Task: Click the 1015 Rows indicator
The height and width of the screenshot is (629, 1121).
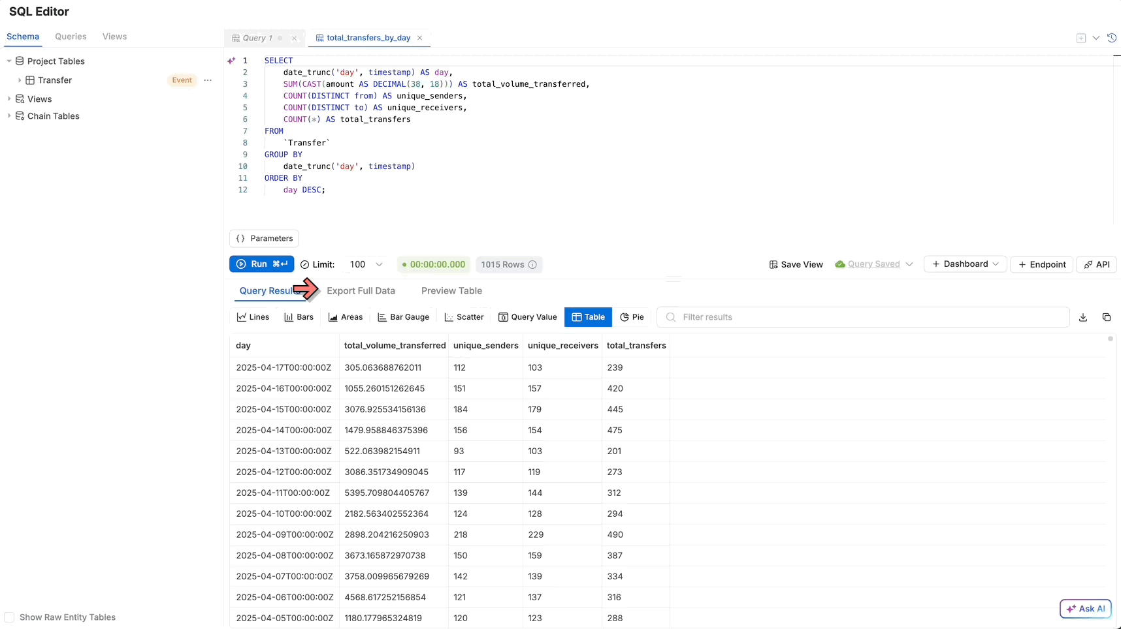Action: [x=509, y=264]
